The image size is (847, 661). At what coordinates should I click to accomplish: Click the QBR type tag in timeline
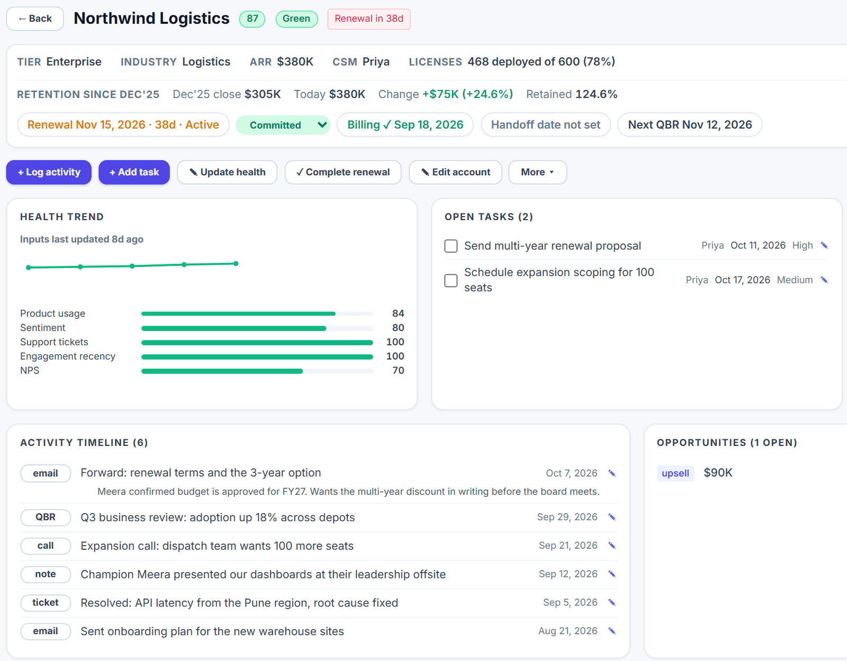pyautogui.click(x=46, y=517)
